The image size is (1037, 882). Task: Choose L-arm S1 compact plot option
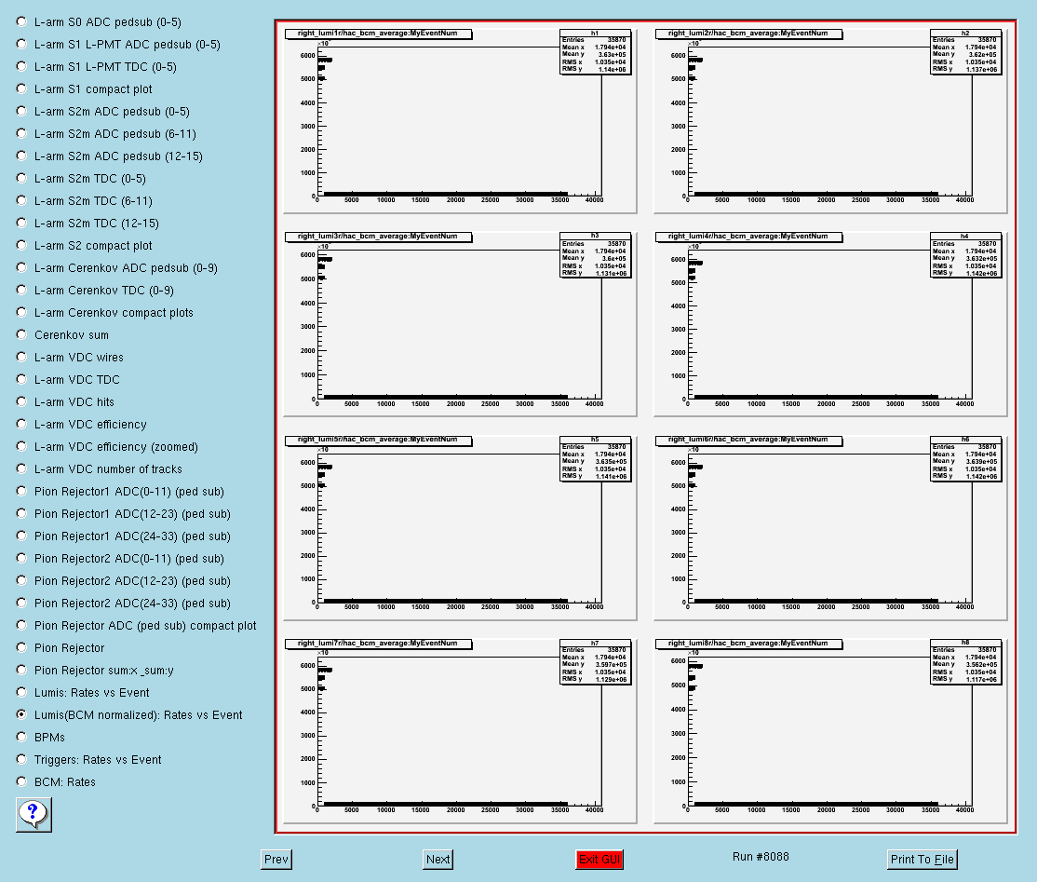(21, 88)
